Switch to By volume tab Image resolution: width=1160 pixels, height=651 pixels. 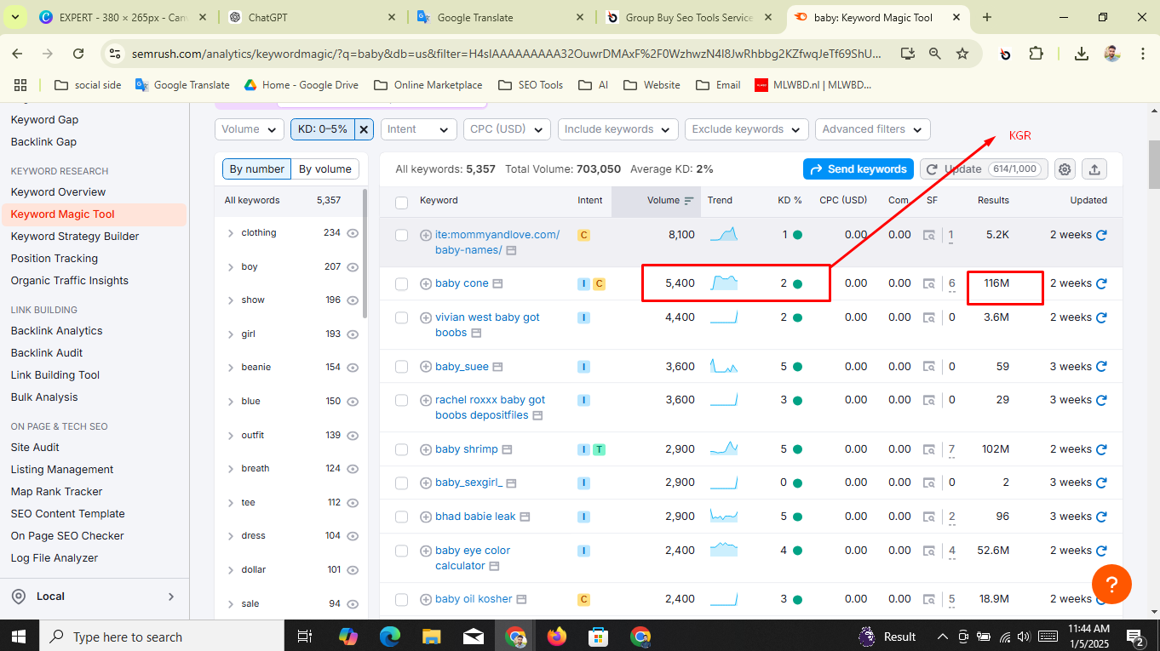324,169
